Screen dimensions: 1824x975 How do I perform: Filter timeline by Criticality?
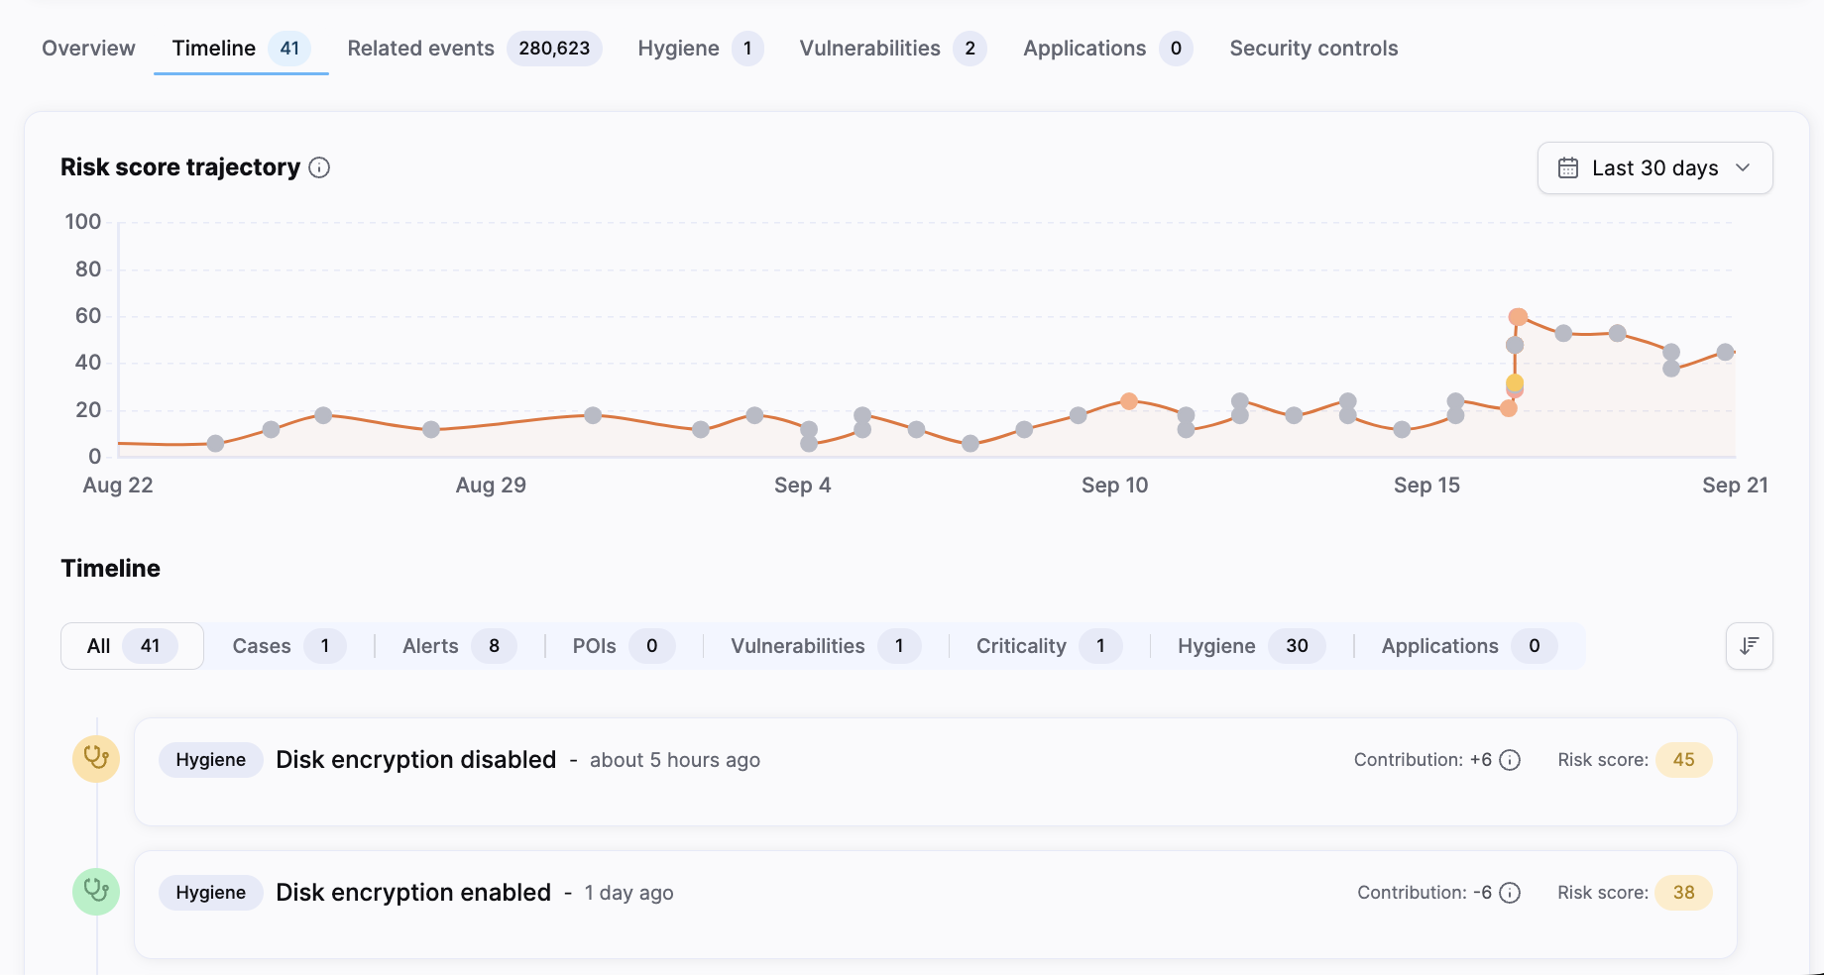(1049, 646)
